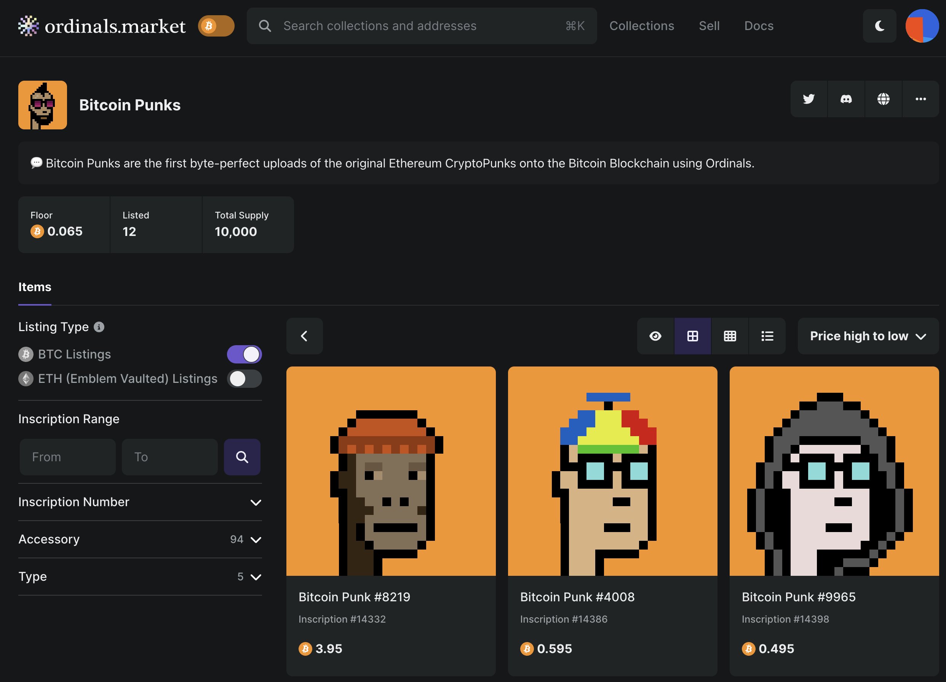Open the Price high to low dropdown
946x682 pixels.
click(x=868, y=336)
